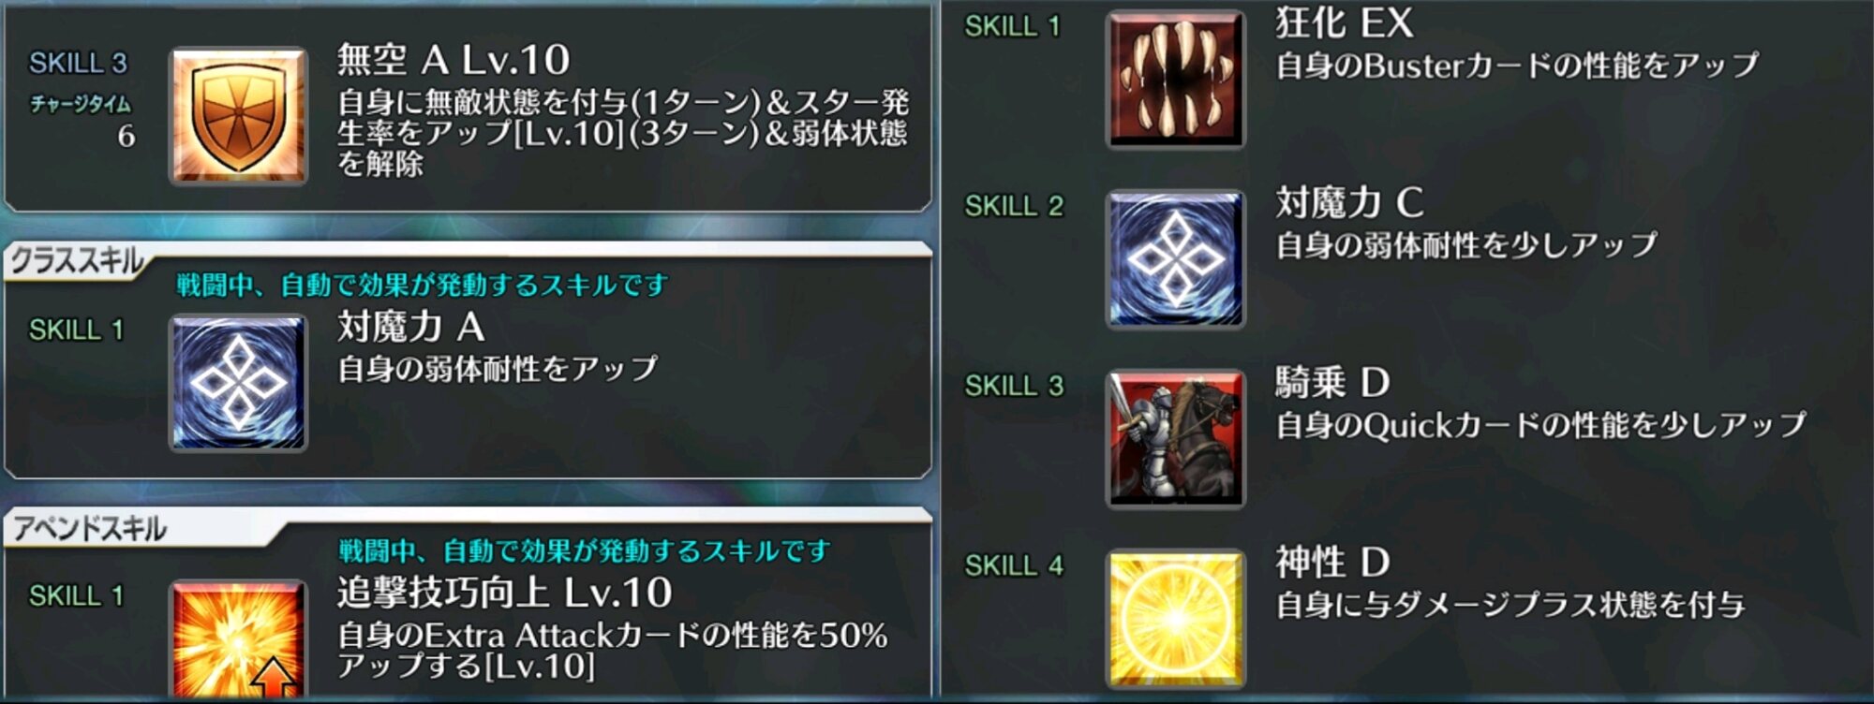Select the 対魔力 A skill name
1874x704 pixels.
coord(410,327)
